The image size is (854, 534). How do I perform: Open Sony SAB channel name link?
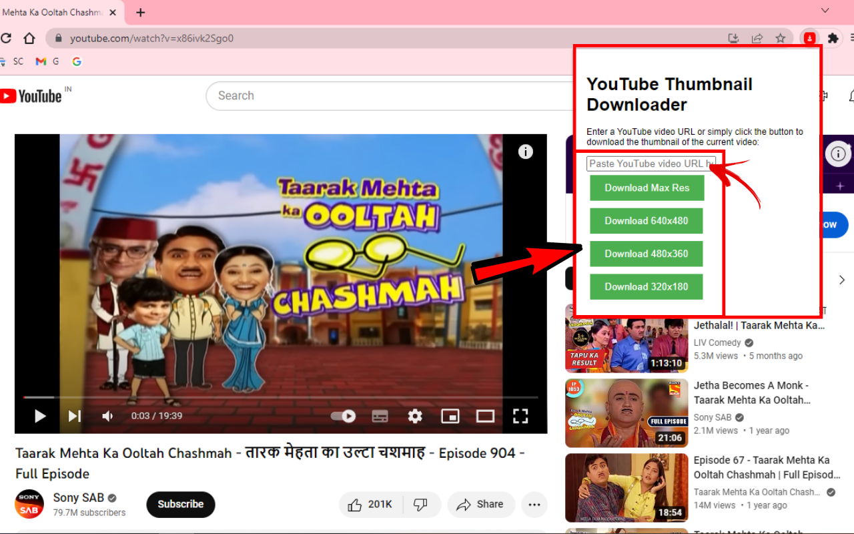point(79,497)
